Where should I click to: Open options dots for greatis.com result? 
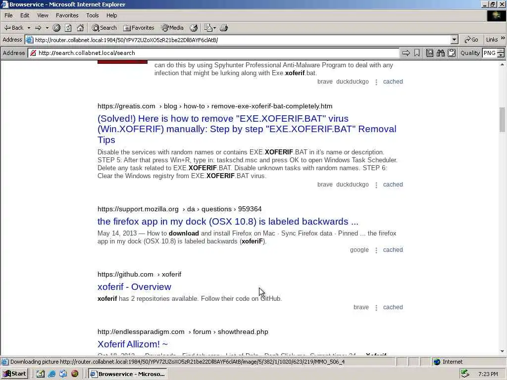click(376, 185)
